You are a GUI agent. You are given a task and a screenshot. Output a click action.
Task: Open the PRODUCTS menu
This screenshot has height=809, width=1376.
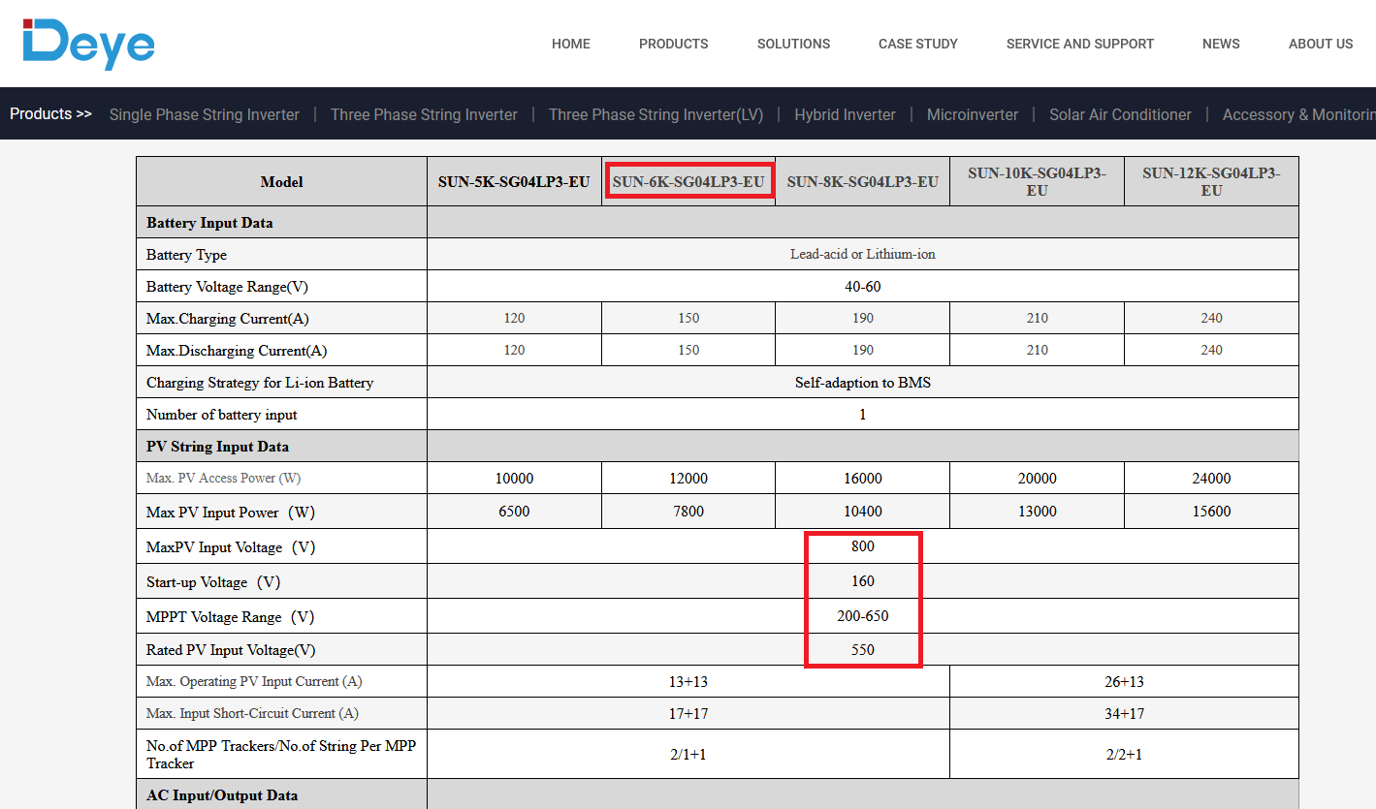click(674, 44)
